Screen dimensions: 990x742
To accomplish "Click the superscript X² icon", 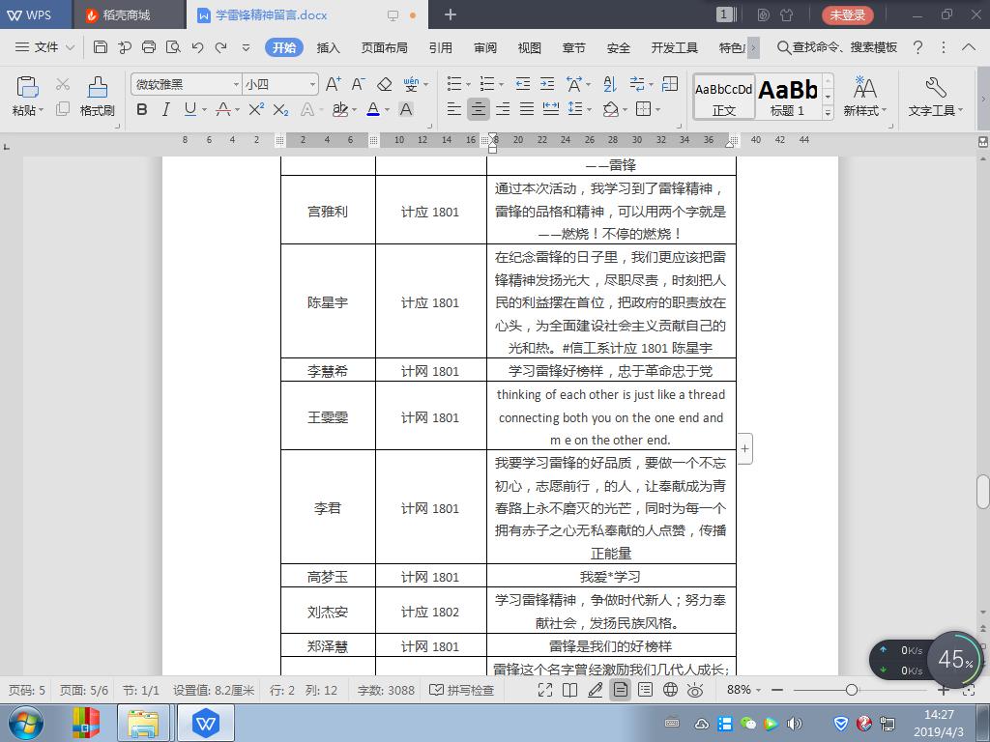I will 256,110.
